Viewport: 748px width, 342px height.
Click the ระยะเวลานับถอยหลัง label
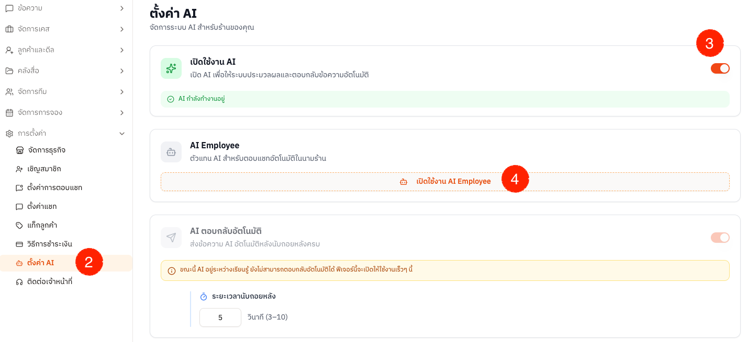(244, 297)
